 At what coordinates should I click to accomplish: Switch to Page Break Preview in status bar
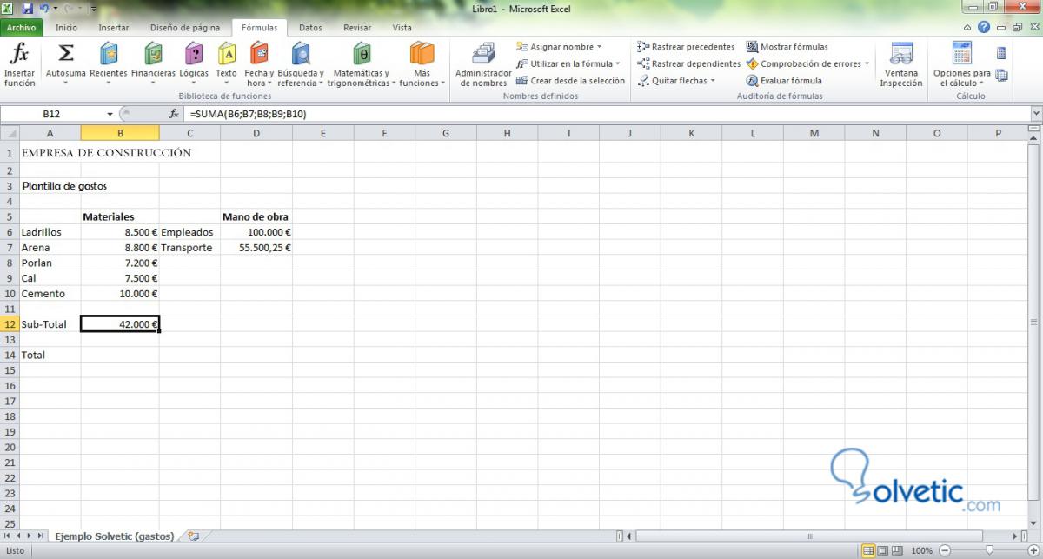(x=898, y=550)
